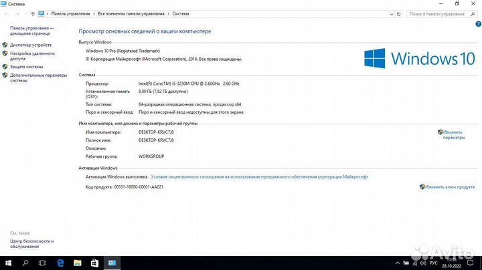
Task: Click the active Control Panel taskbar button
Action: [112, 263]
